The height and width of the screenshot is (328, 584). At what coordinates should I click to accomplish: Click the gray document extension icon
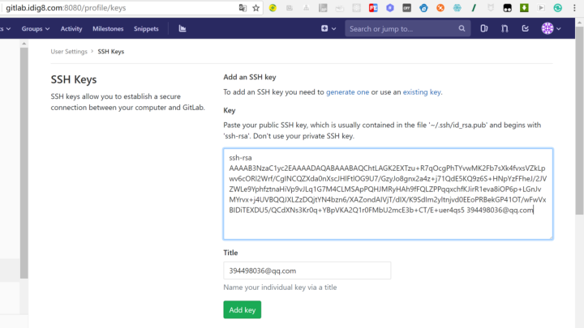tap(323, 8)
